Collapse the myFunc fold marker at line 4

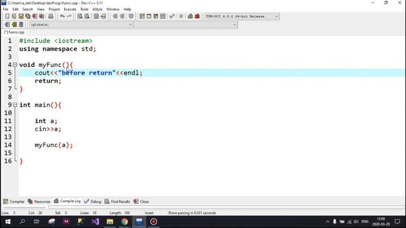(x=15, y=65)
